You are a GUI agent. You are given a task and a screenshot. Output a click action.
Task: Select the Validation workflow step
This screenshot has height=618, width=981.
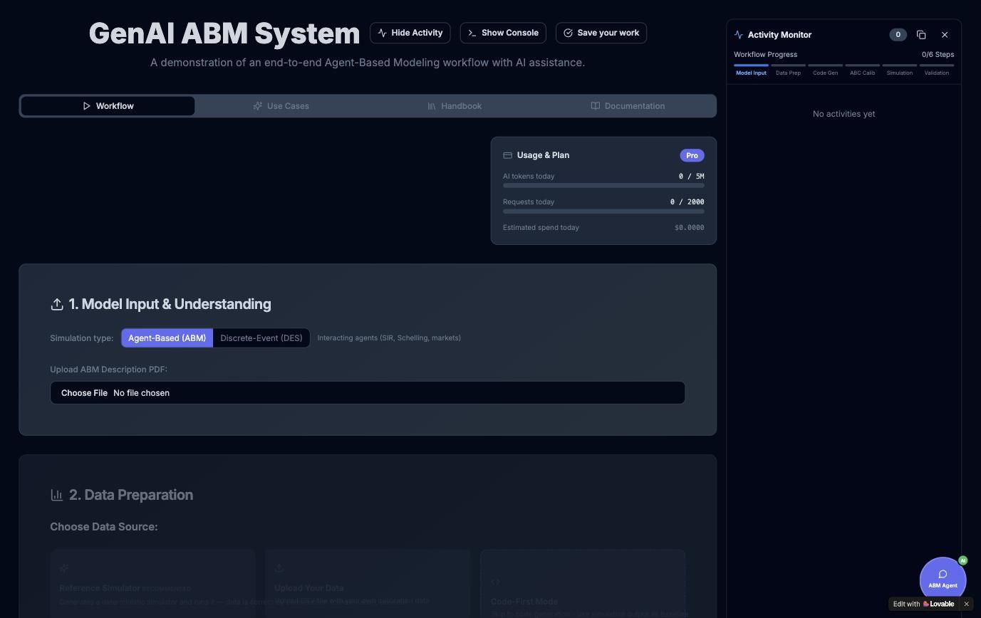pyautogui.click(x=936, y=70)
